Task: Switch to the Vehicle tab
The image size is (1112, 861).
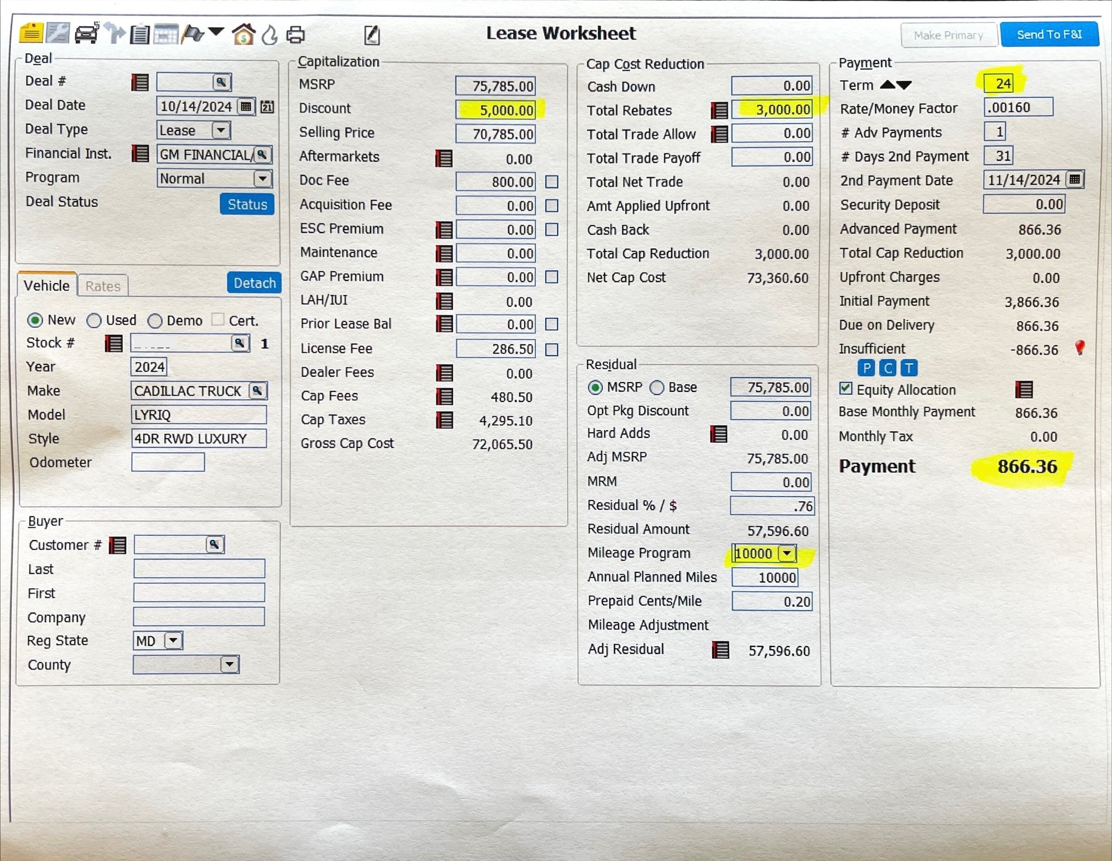Action: (x=47, y=285)
